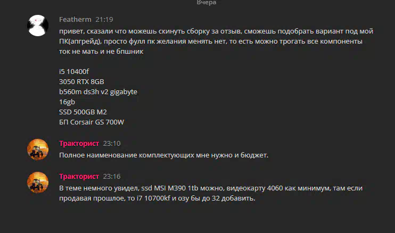The height and width of the screenshot is (233, 395).
Task: Click the '3050 RTX 8GB' line
Action: point(81,81)
